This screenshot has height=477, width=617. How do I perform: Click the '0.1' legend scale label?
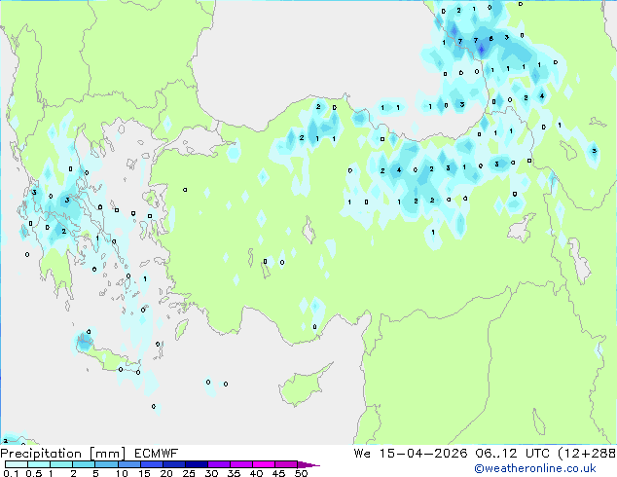11,473
